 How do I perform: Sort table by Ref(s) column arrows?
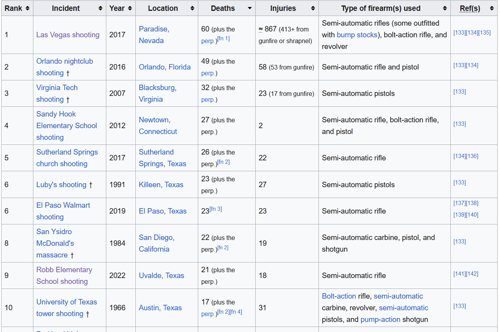click(492, 8)
